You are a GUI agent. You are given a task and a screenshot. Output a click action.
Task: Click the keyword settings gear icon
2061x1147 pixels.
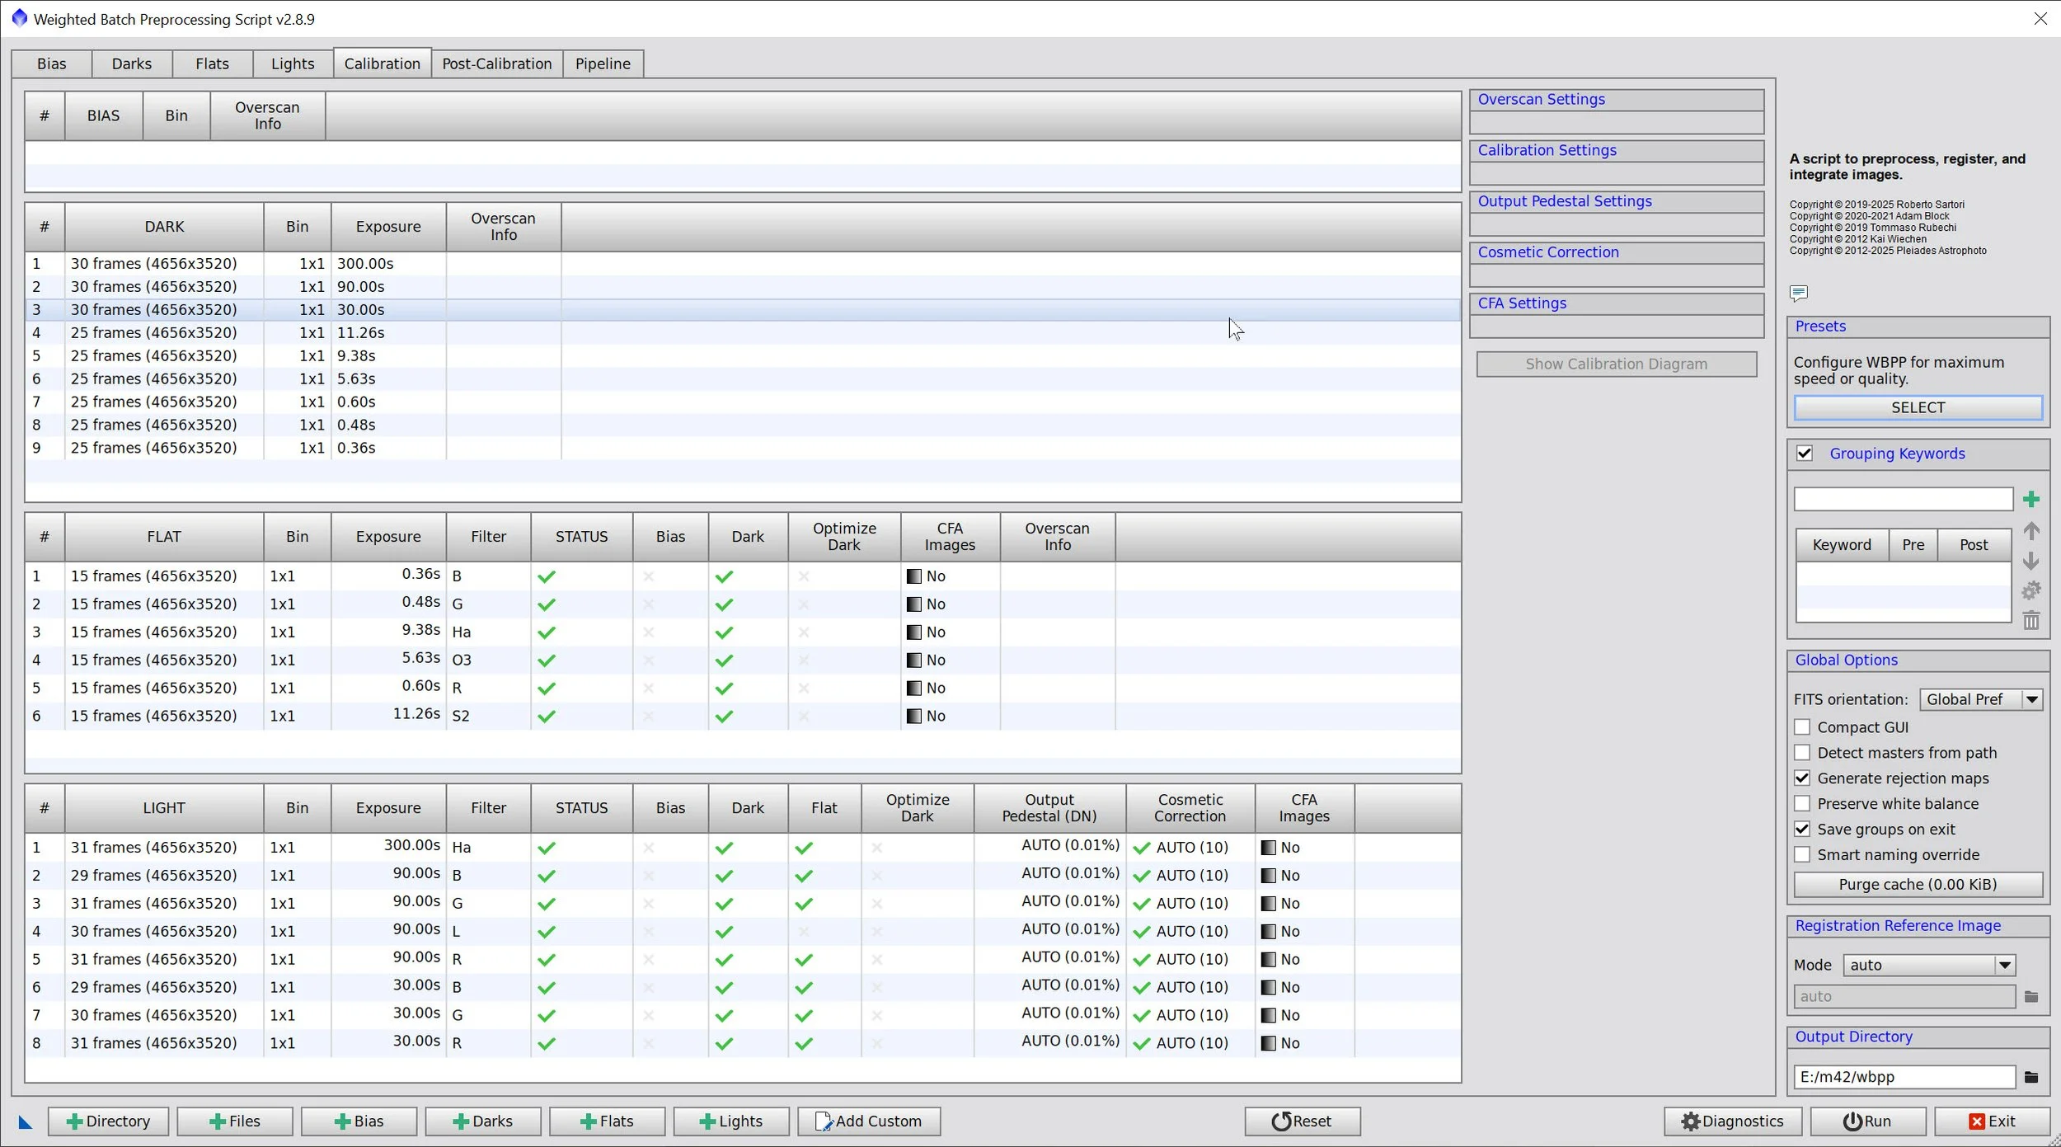2030,590
